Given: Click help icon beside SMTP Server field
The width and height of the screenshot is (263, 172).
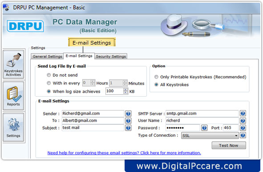Looking at the screenshot, I should 243,113.
